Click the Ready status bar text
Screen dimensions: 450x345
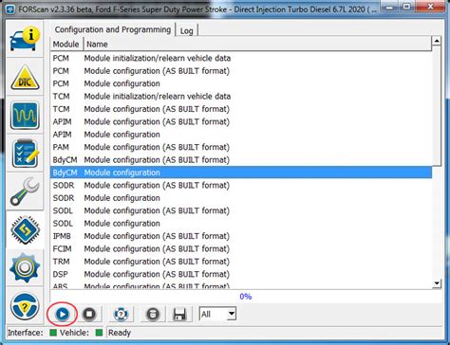tap(120, 333)
